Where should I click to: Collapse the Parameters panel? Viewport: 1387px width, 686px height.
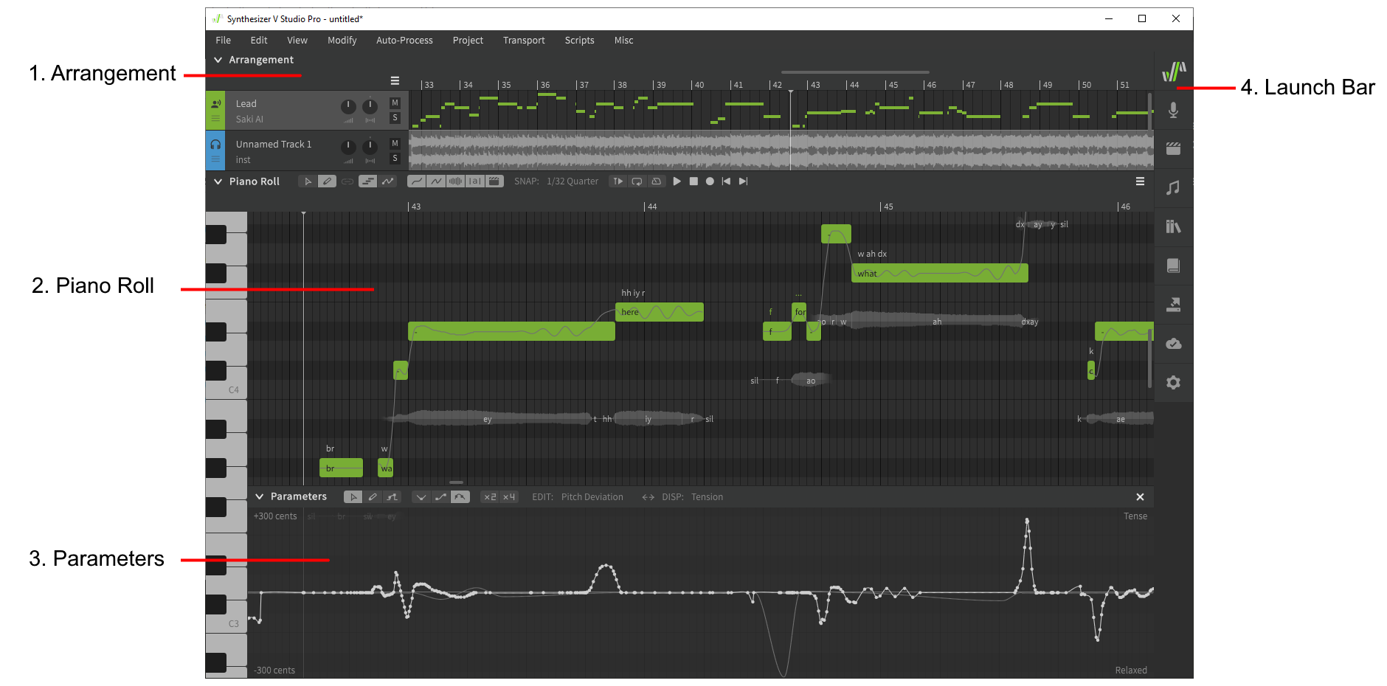pos(260,497)
